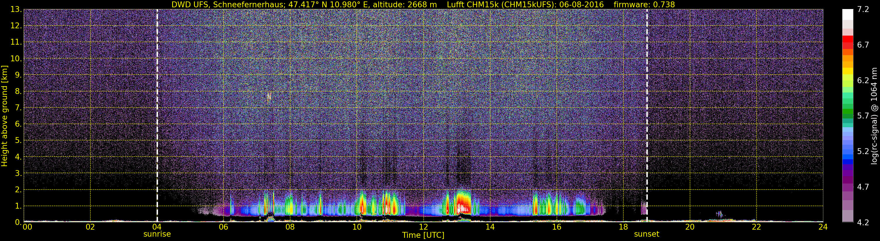Click the '11.' tick on the height axis
The image size is (880, 241).
click(16, 42)
